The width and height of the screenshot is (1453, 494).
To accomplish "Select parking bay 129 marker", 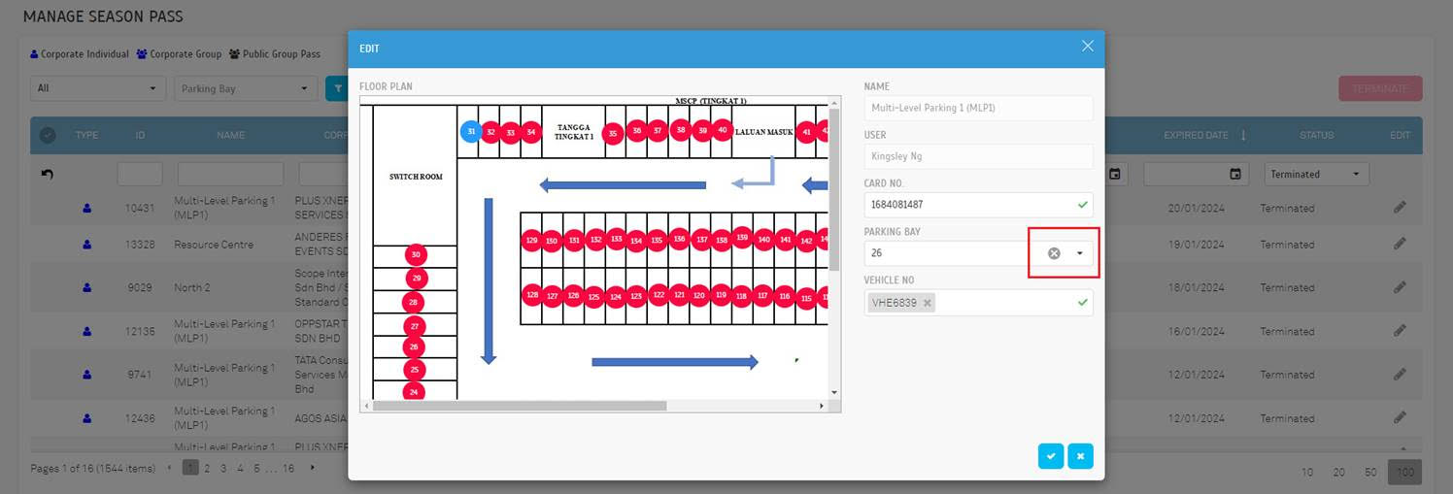I will coord(531,240).
